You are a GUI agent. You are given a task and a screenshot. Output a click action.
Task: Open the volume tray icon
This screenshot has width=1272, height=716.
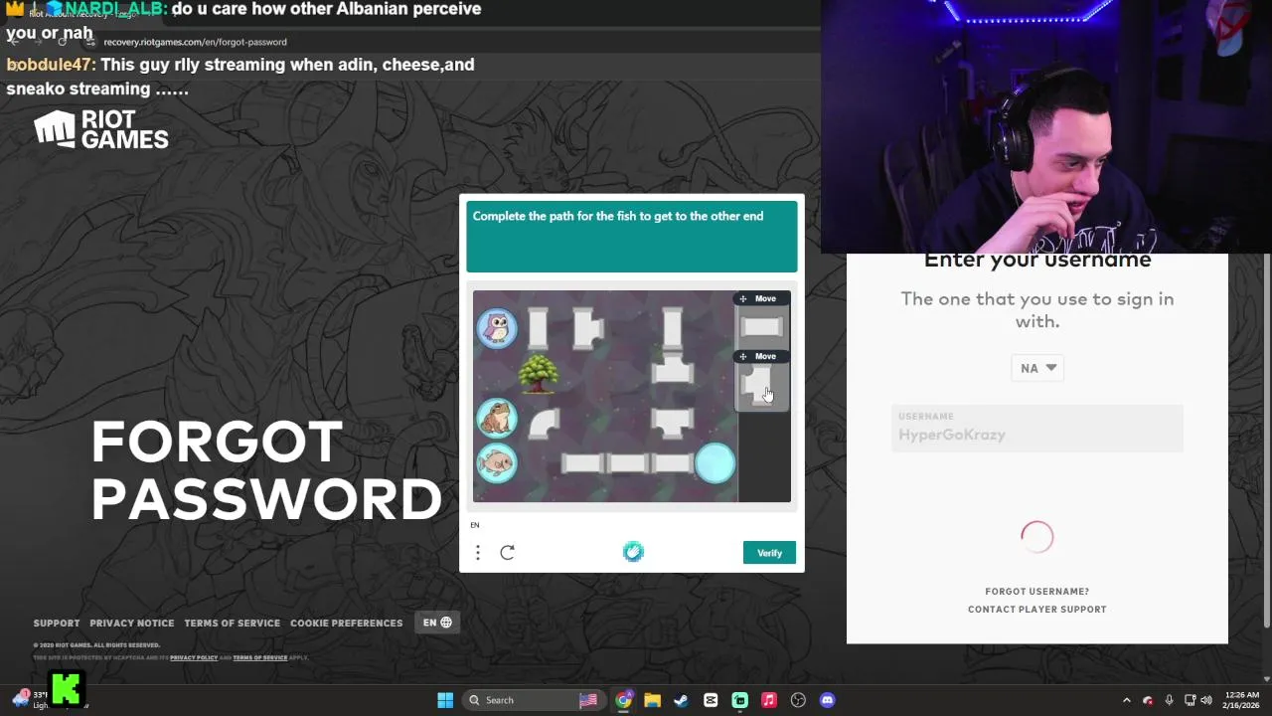(x=1206, y=700)
